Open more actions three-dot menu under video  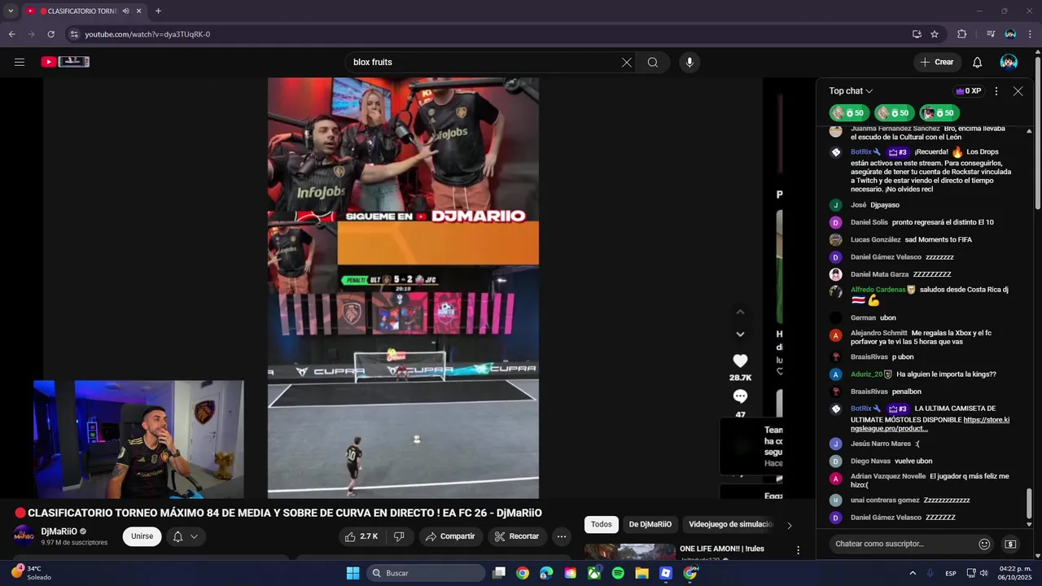[x=561, y=536]
